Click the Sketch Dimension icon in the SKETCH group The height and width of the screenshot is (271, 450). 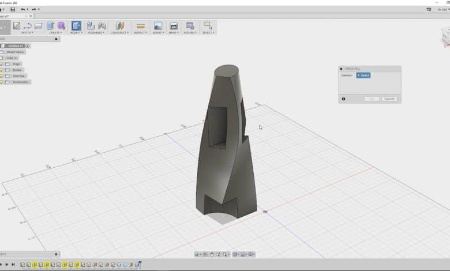click(x=39, y=26)
